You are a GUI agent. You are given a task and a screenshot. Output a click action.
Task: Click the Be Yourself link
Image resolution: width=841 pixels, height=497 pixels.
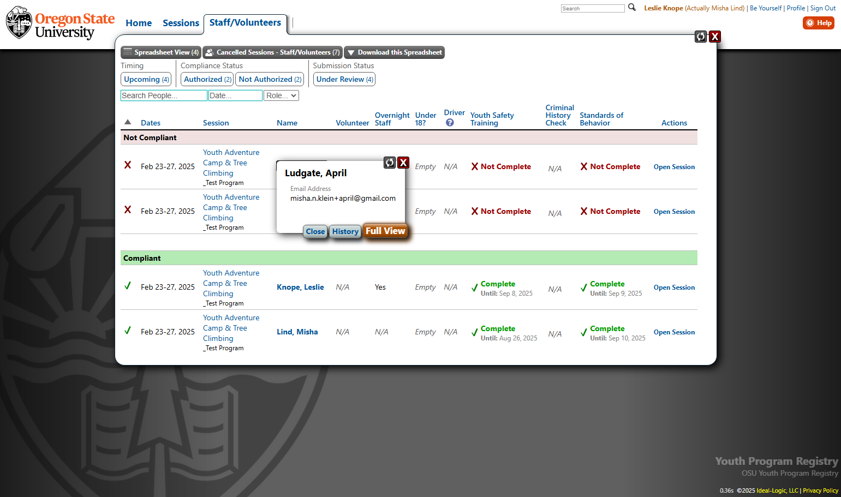click(766, 8)
